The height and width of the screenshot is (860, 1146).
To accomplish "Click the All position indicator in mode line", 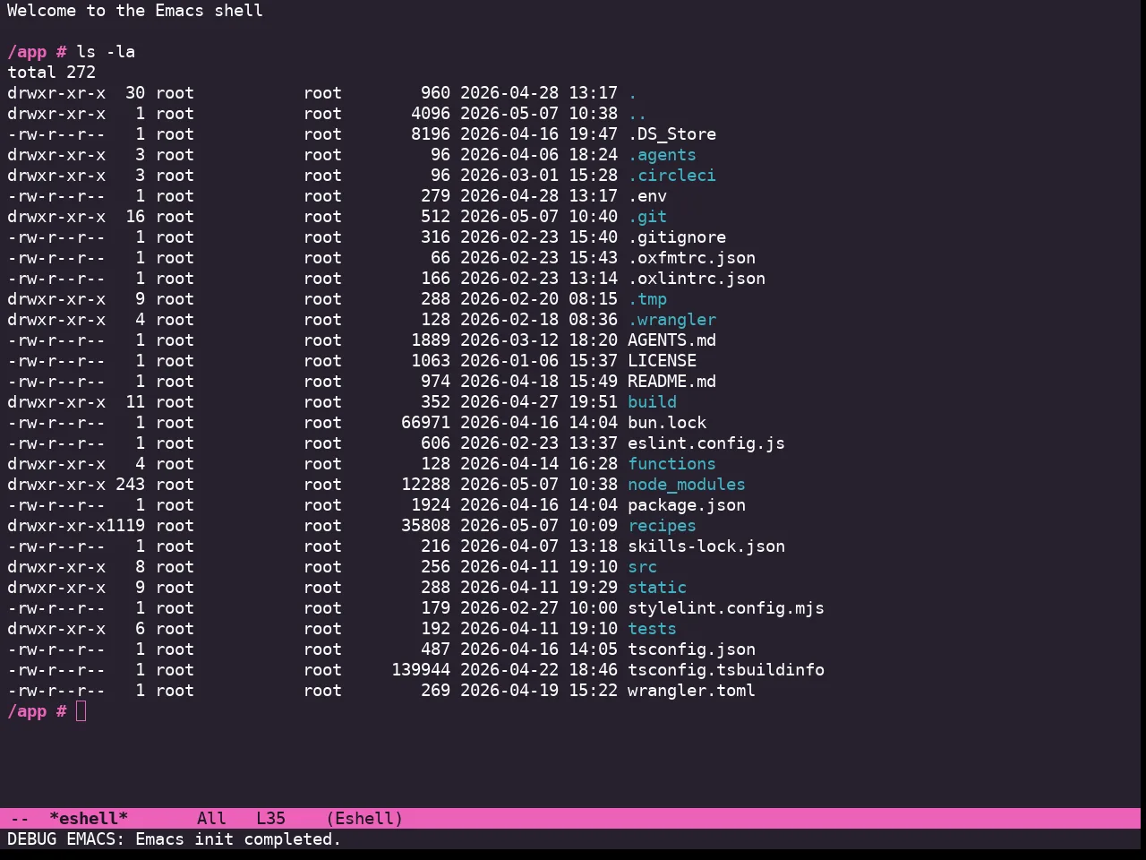I will click(211, 819).
